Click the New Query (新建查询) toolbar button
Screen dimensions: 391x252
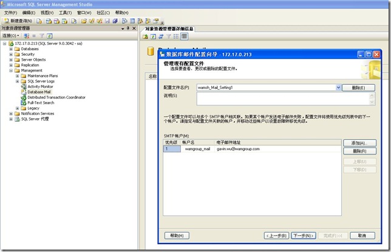[x=18, y=21]
